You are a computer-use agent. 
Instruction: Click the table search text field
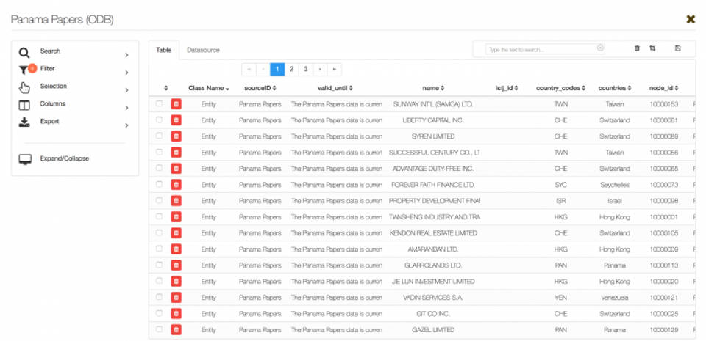click(x=541, y=49)
